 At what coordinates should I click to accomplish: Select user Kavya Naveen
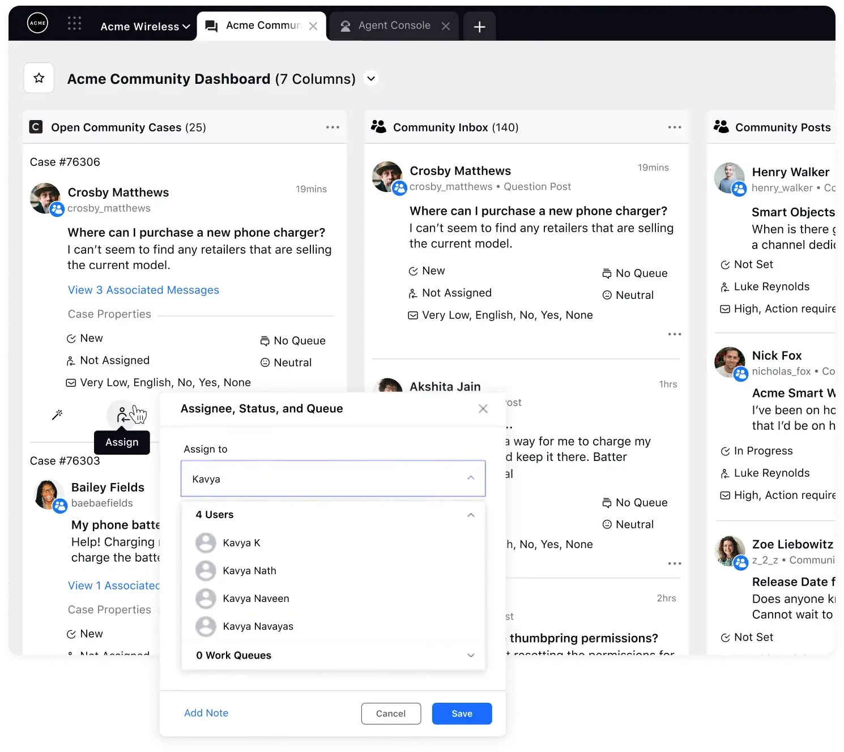[x=333, y=598]
